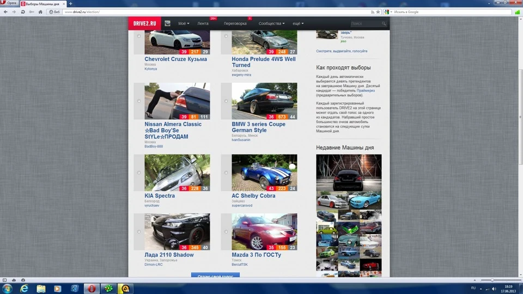Select radio button for Honda Prelude 4WS
Image resolution: width=523 pixels, height=294 pixels.
pos(226,36)
